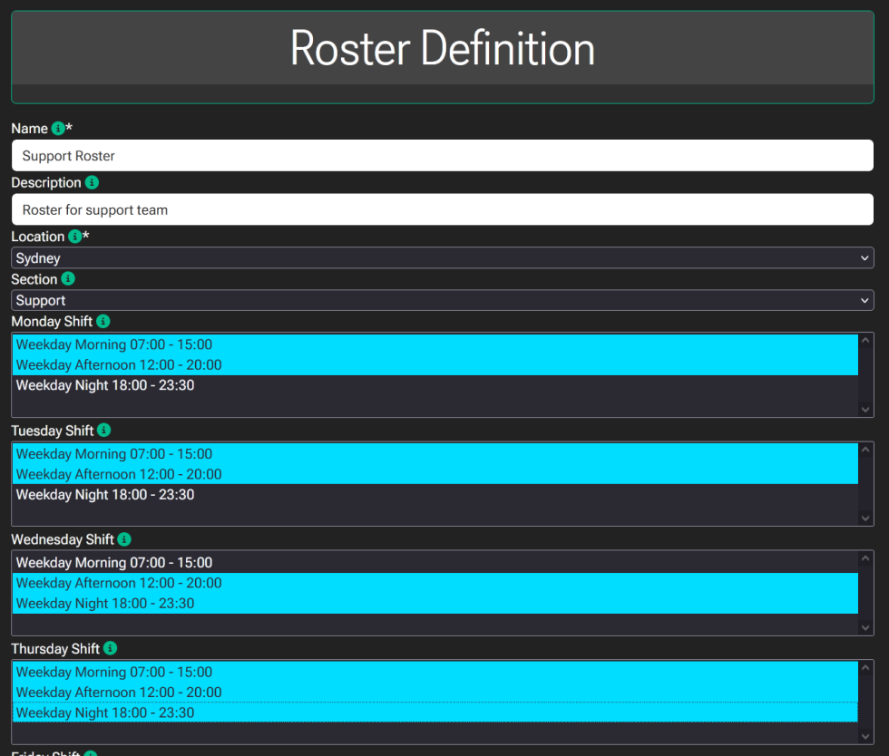Click the Name input containing Support Roster
889x756 pixels.
point(443,155)
